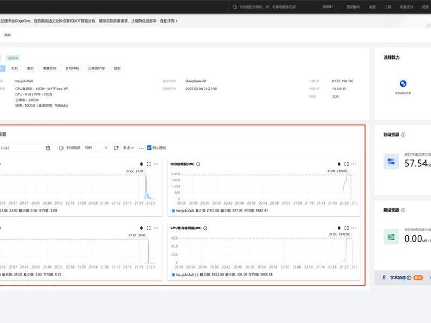Click the info icon beside 网络资源
Image resolution: width=431 pixels, height=323 pixels.
click(403, 210)
